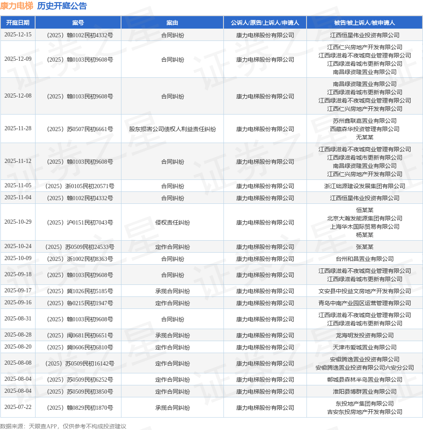Click 承揽合同纠纷 in the 2025-08-28 row
This screenshot has height=430, width=423.
(172, 335)
